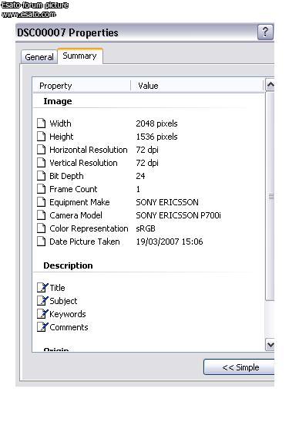Click the scrollbar down arrow
Image resolution: width=299 pixels, height=436 pixels.
click(x=270, y=345)
